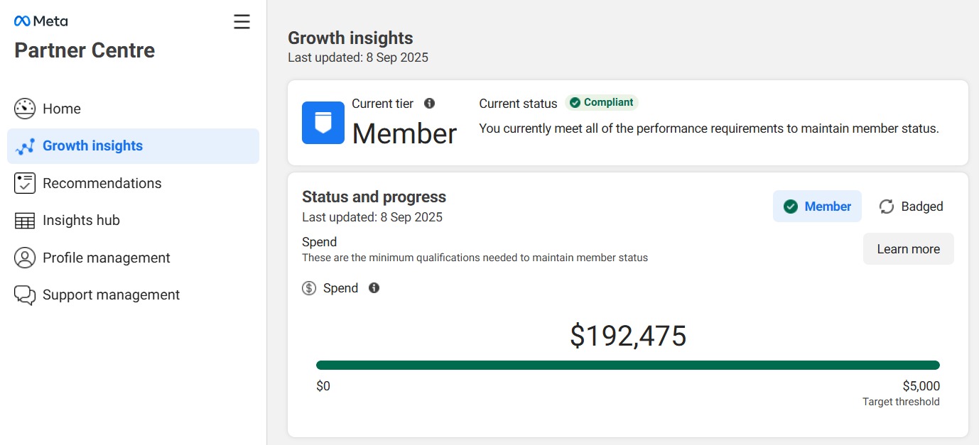This screenshot has width=979, height=445.
Task: Click the blue Member tier badge icon
Action: pos(323,123)
